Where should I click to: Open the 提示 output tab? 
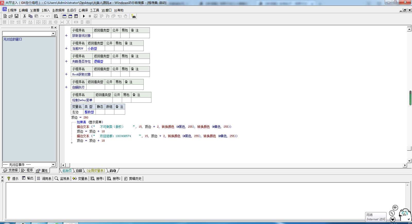tap(13, 178)
